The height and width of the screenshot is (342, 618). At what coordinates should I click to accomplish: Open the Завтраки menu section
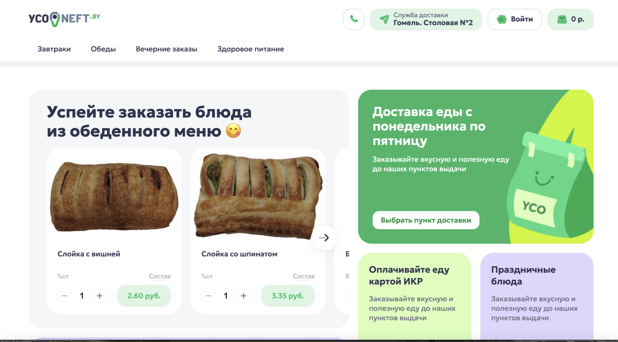coord(54,49)
